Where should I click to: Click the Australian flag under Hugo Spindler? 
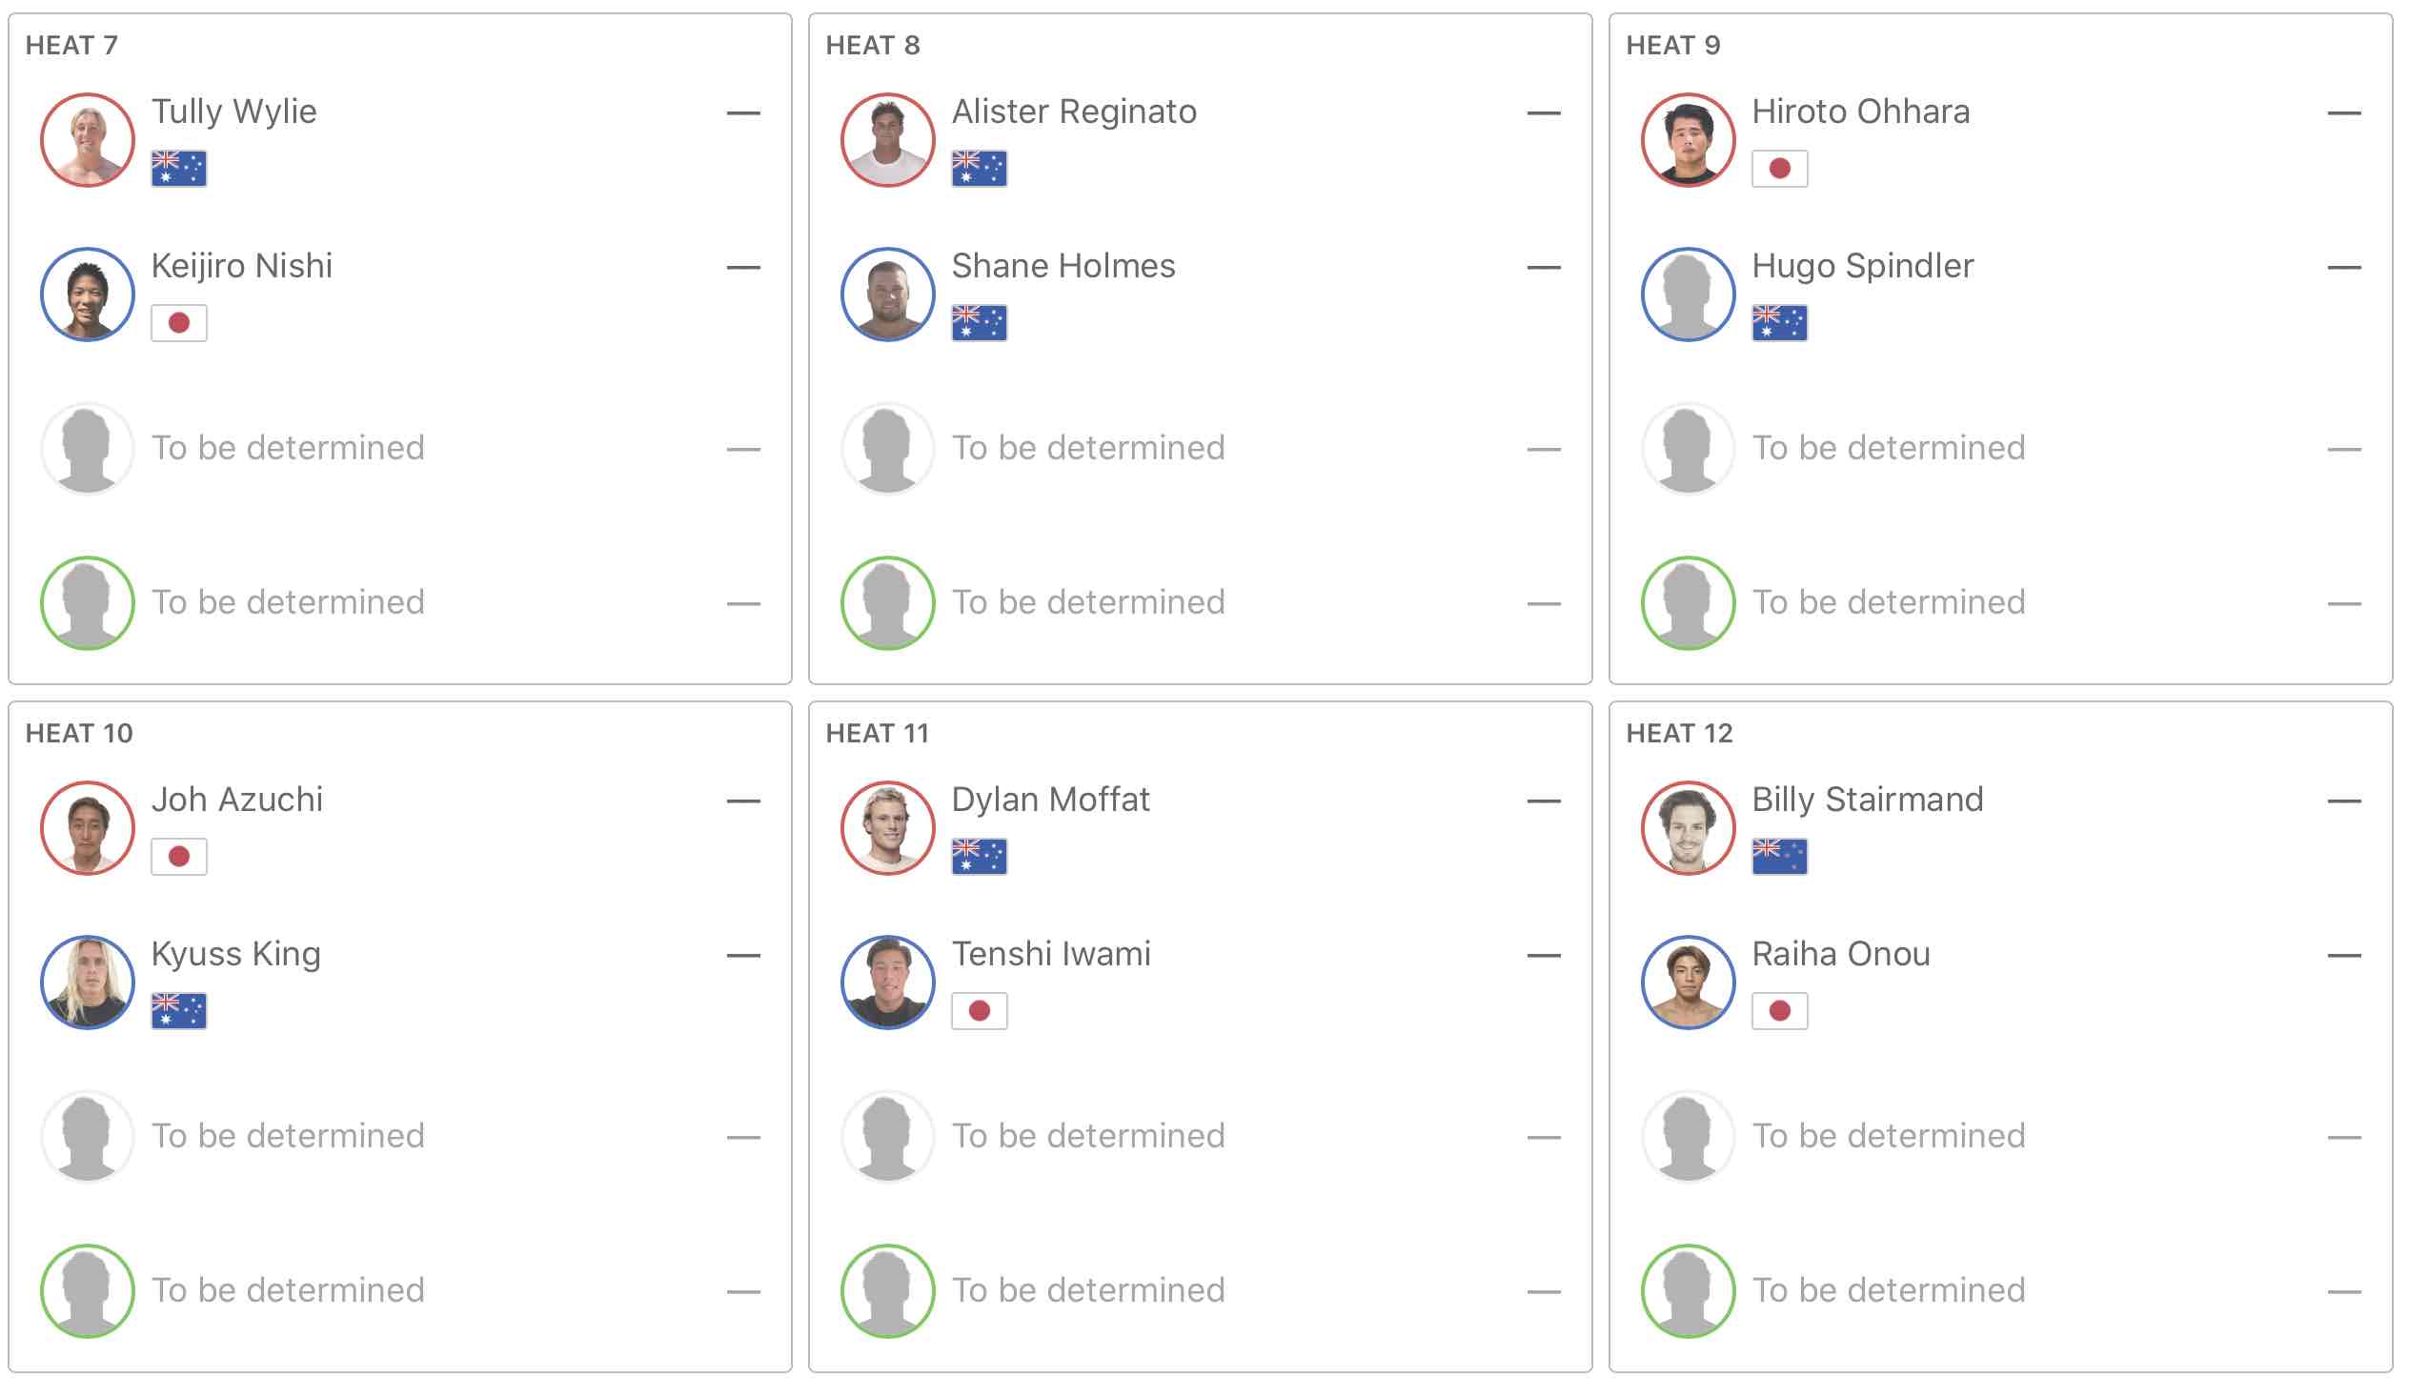tap(1780, 323)
